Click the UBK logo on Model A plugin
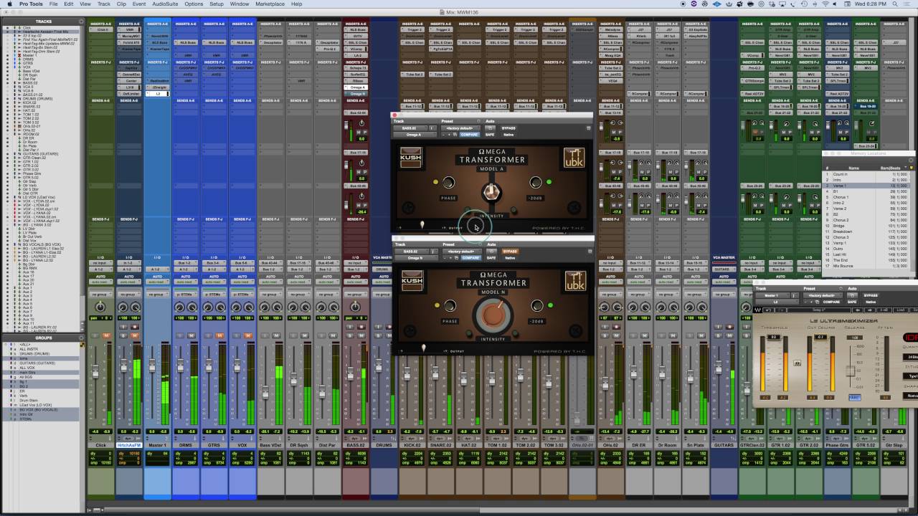Image resolution: width=918 pixels, height=516 pixels. point(574,158)
